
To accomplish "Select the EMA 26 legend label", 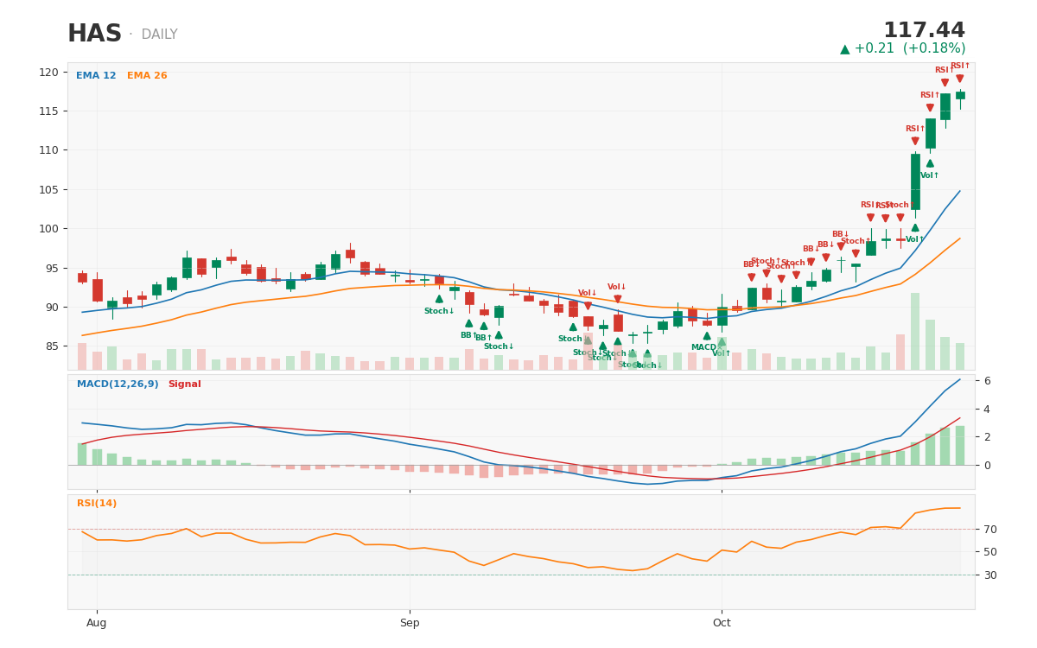I will 147,76.
